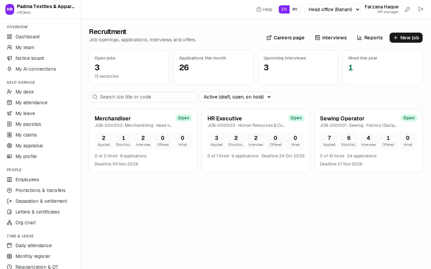Viewport: 431px width, 269px height.
Task: Click the sign out icon
Action: (x=421, y=9)
